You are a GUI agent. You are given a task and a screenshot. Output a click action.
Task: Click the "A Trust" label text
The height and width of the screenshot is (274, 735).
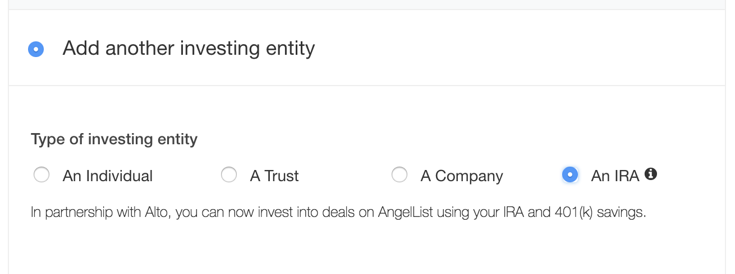tap(274, 176)
